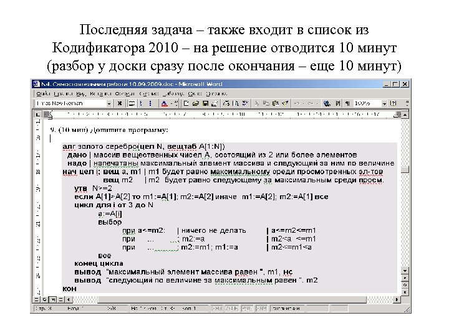449x336 pixels.
Task: Click the 'конец цикла' line in the document
Action: coord(99,263)
